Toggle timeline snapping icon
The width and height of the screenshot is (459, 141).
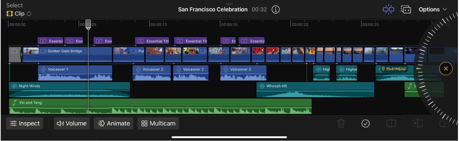[x=388, y=9]
